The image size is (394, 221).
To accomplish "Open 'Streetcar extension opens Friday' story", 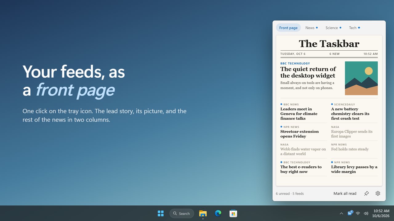I will point(300,134).
